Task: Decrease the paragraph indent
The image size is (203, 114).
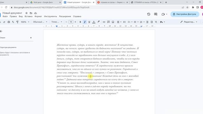Action: pos(147,22)
